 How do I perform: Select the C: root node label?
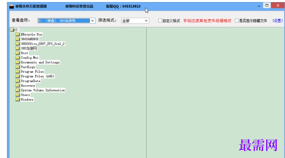tap(17, 30)
